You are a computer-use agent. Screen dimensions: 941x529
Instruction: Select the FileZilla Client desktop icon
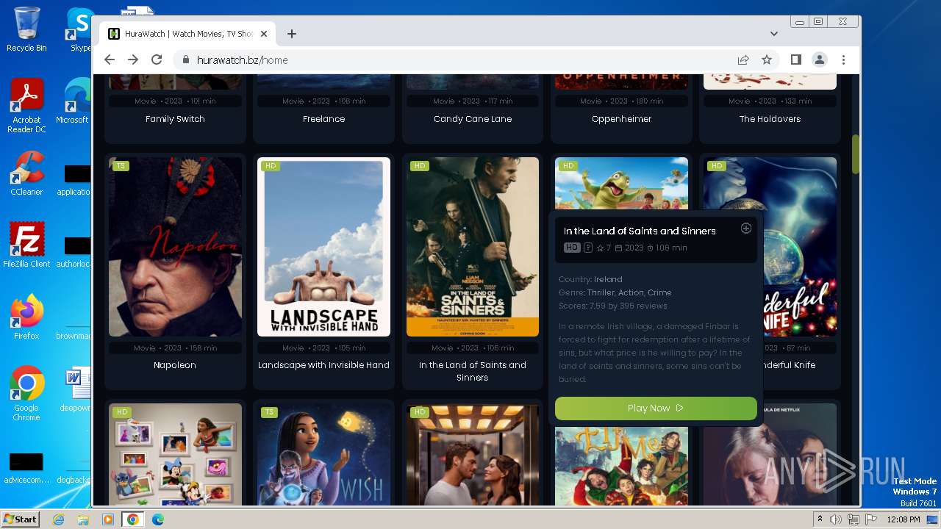coord(26,245)
